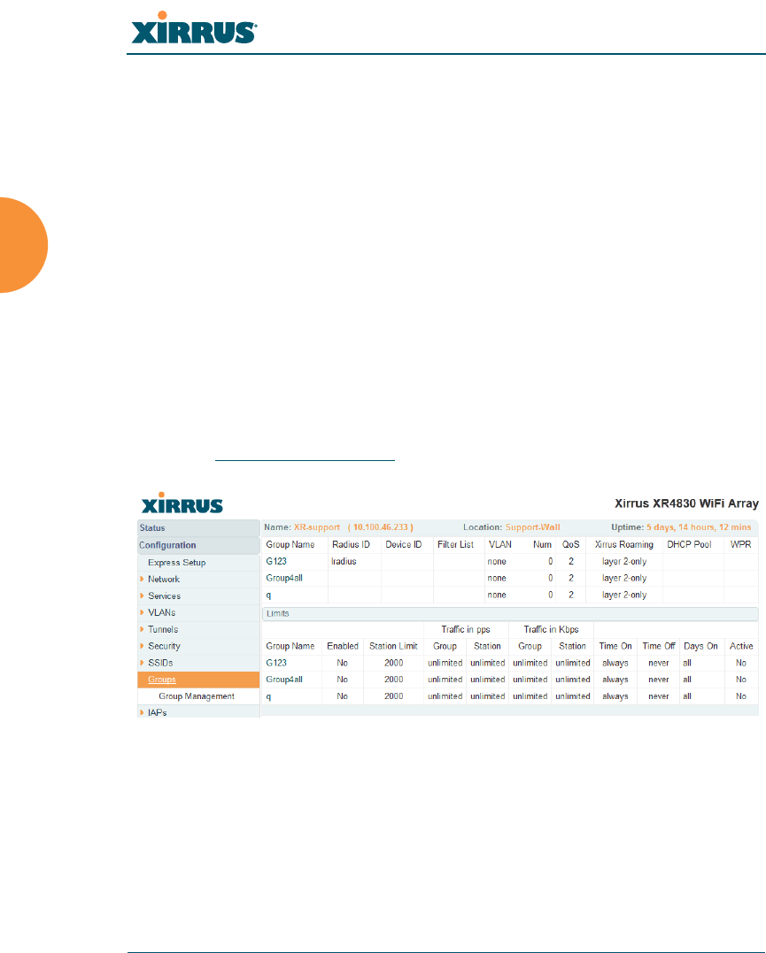Viewport: 766px width, 953px height.
Task: Click the Device ID column header
Action: point(404,544)
